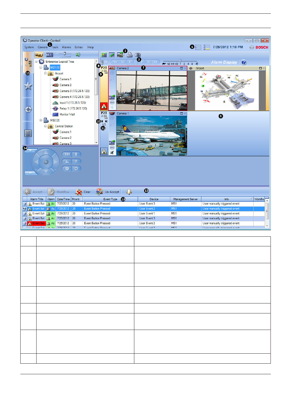The height and width of the screenshot is (397, 298).
Task: Click muted speaker icon in Camera 1 pane
Action: [112, 153]
